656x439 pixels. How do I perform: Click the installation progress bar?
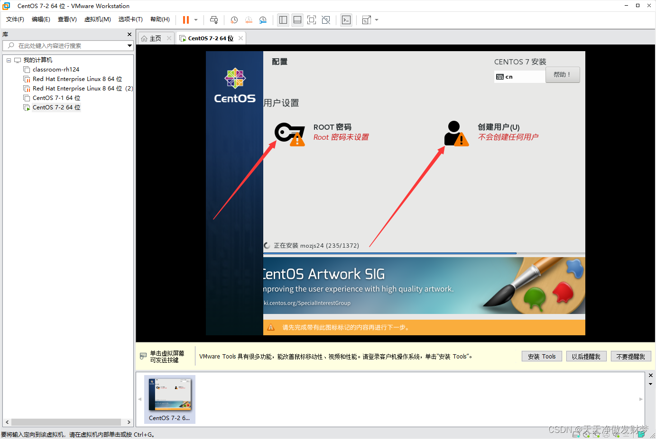pos(424,253)
